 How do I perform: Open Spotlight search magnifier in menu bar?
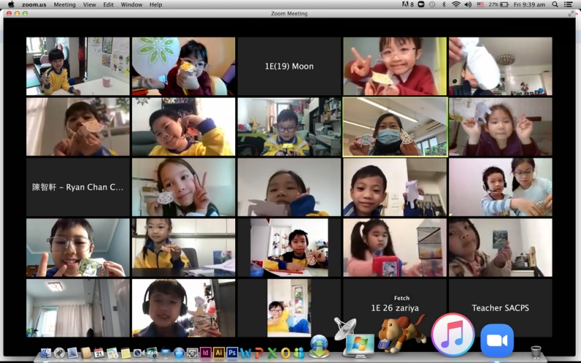[555, 4]
